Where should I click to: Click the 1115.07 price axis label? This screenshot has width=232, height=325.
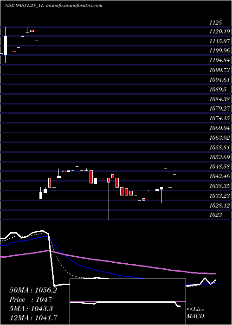(x=219, y=41)
